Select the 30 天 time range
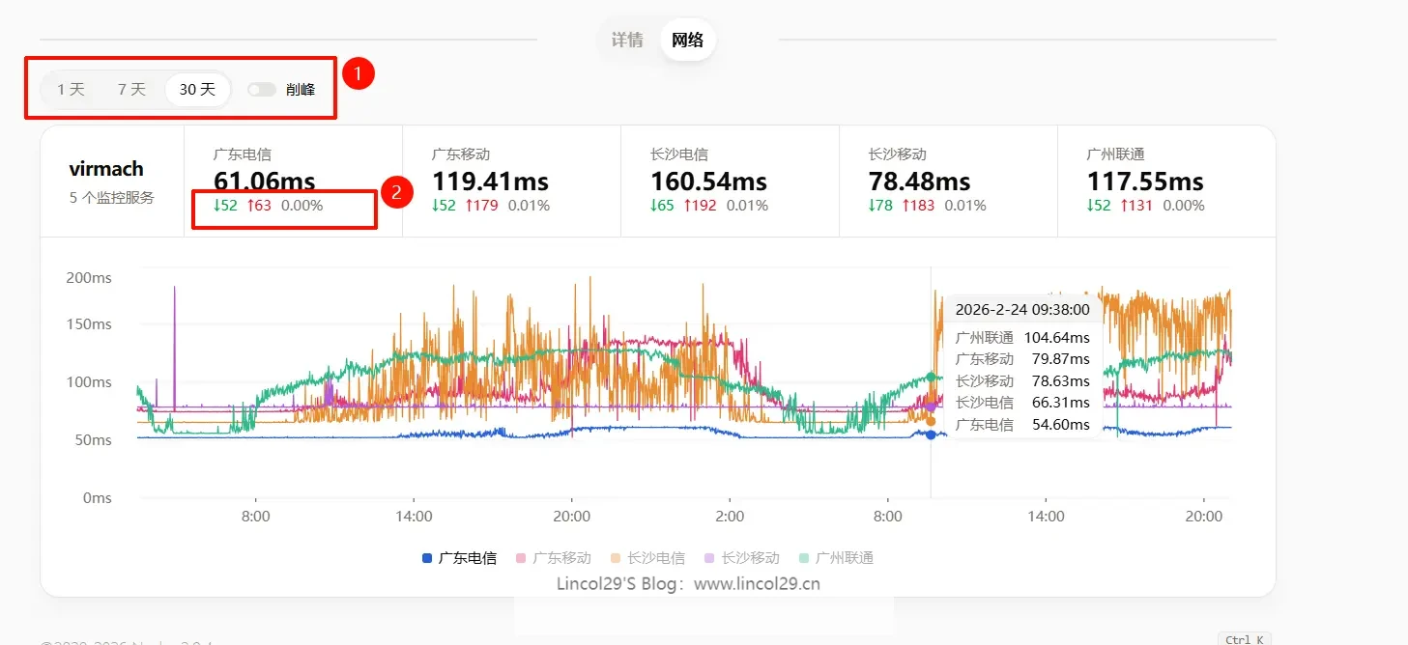Screen dimensions: 1408x645 pos(197,90)
